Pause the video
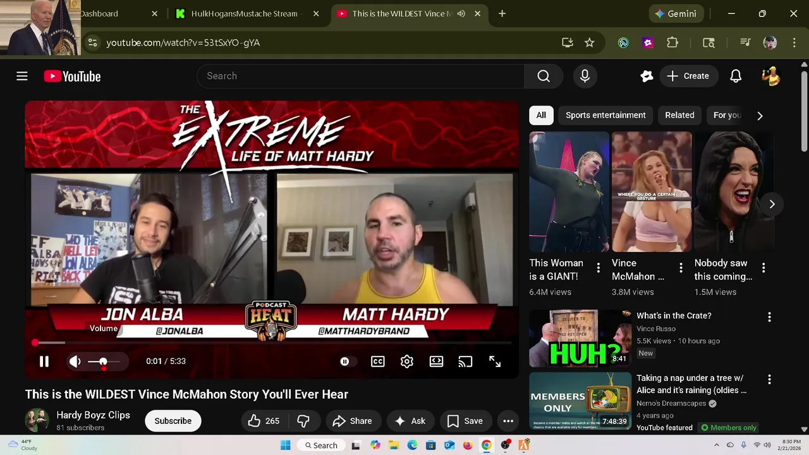 point(44,361)
